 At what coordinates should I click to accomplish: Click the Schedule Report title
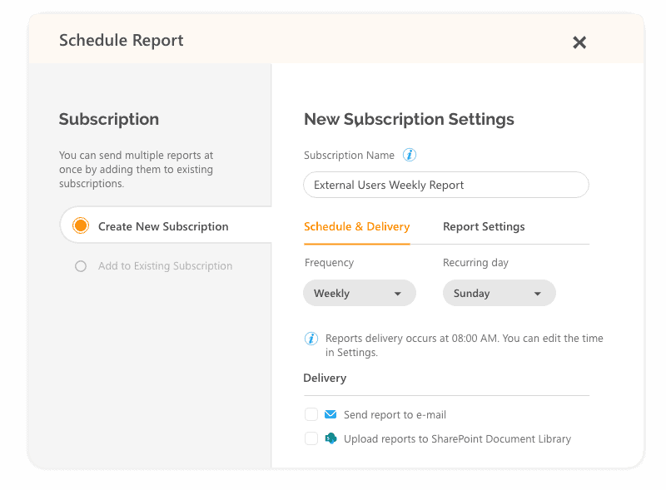click(x=122, y=40)
